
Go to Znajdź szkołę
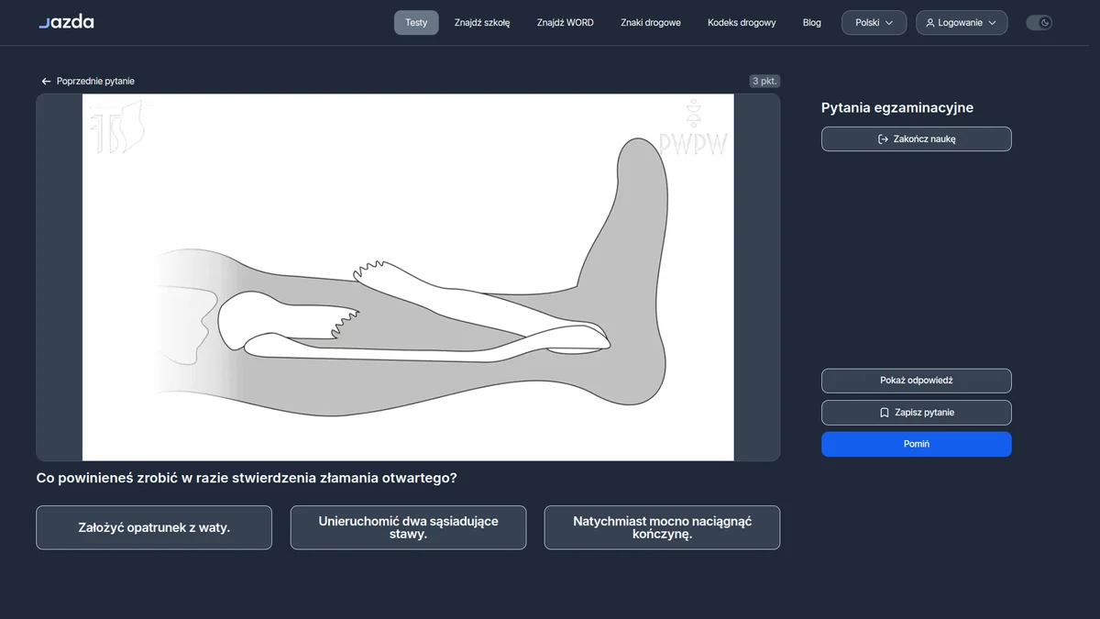(482, 23)
